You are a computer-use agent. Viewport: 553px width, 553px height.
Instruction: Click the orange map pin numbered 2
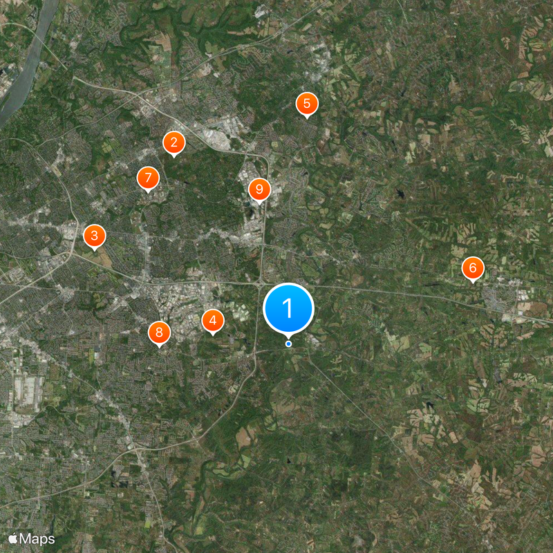pos(174,143)
